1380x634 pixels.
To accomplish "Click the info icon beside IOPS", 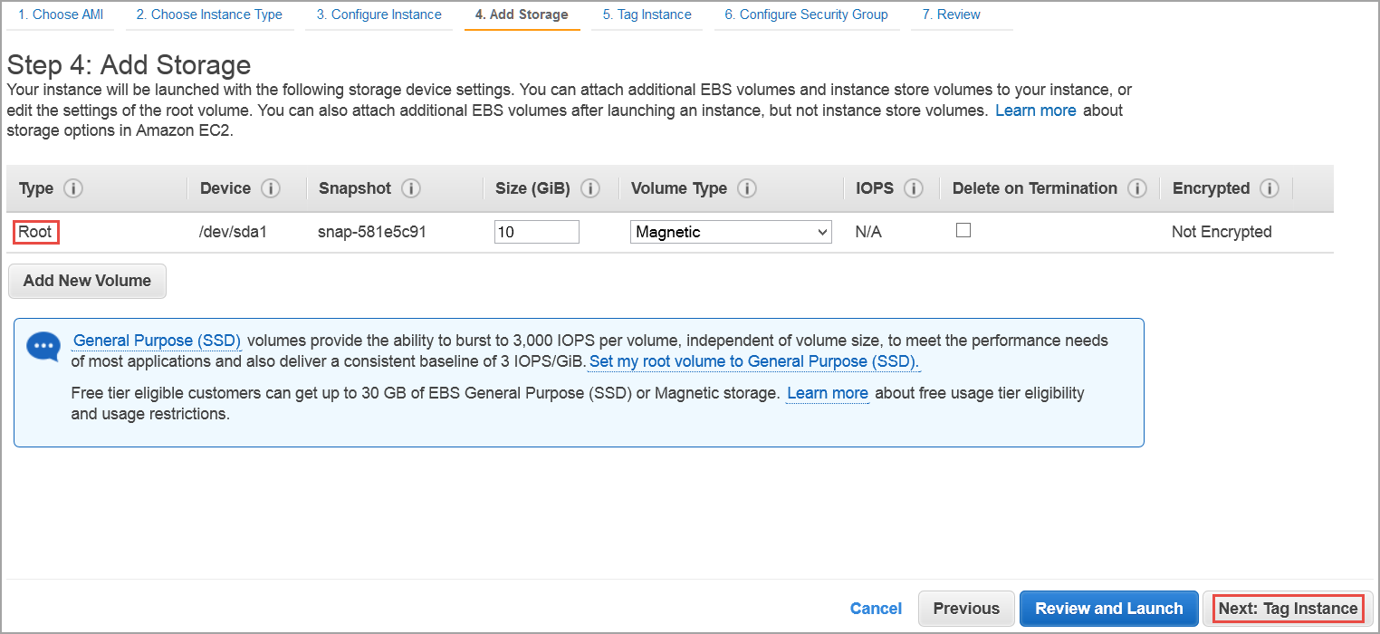I will pos(914,188).
